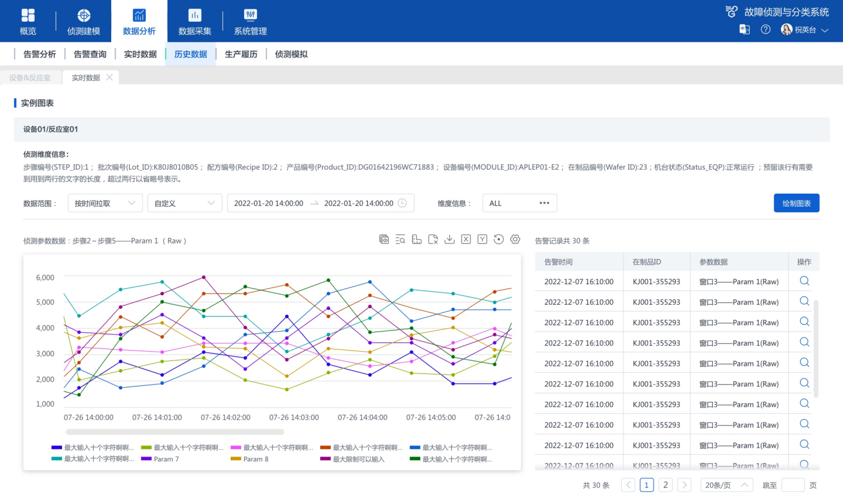Open help via the question mark icon
843x503 pixels.
[x=765, y=30]
